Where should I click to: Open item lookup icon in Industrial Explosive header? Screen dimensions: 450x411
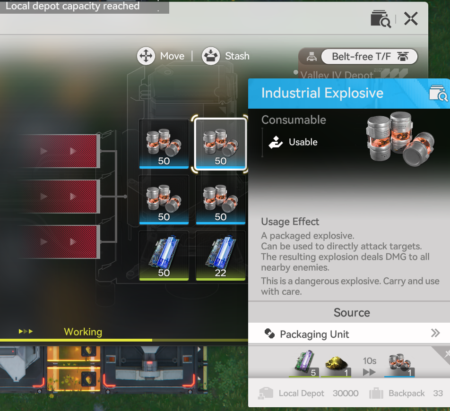pyautogui.click(x=439, y=93)
